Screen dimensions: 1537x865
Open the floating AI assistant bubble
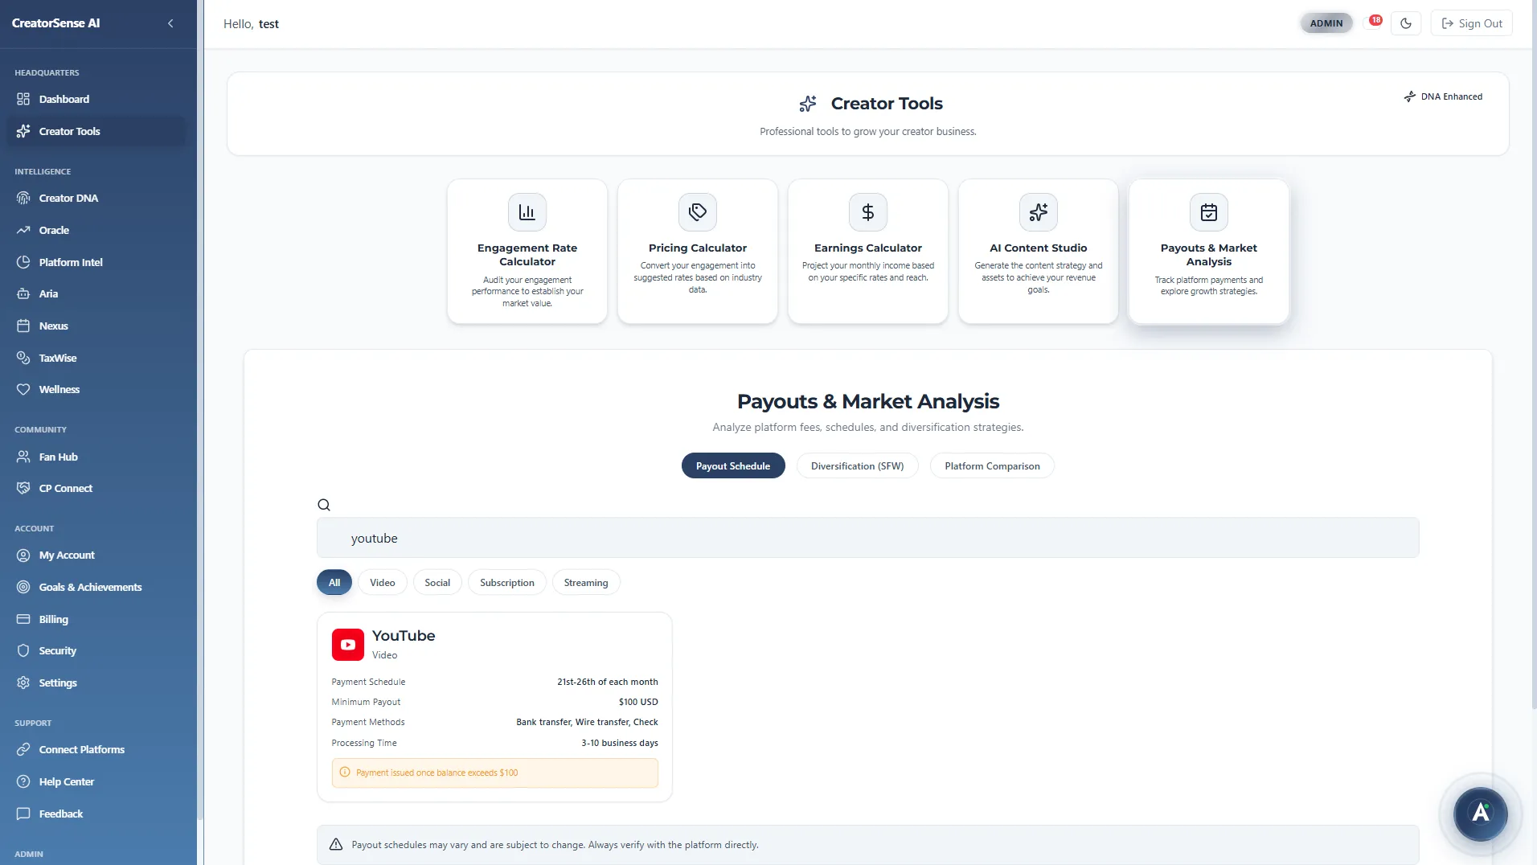pyautogui.click(x=1480, y=814)
